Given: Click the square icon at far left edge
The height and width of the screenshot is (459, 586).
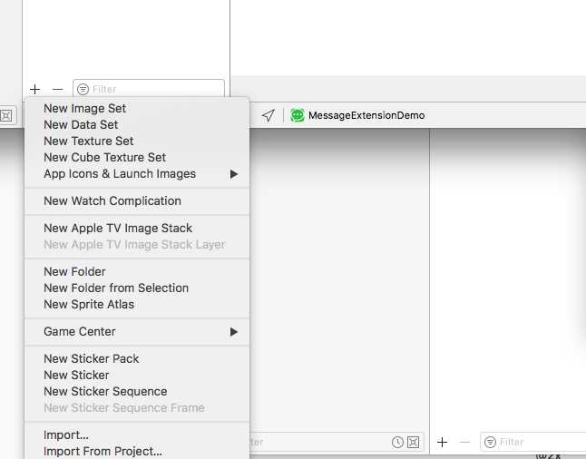Looking at the screenshot, I should 6,116.
